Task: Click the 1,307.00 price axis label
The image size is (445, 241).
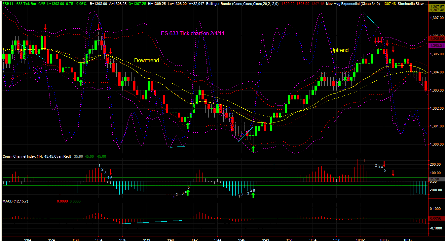Action: [x=436, y=18]
